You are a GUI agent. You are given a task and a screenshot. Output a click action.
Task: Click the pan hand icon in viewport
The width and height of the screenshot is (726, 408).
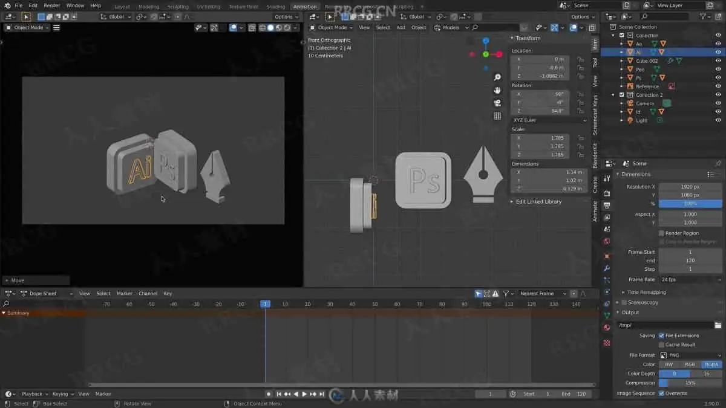[497, 90]
